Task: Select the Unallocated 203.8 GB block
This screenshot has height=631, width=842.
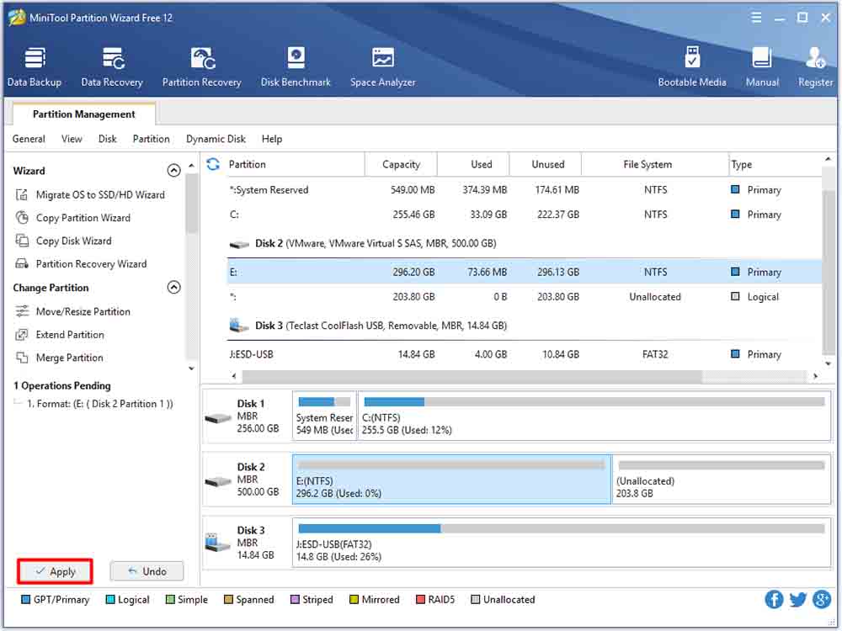Action: point(722,480)
